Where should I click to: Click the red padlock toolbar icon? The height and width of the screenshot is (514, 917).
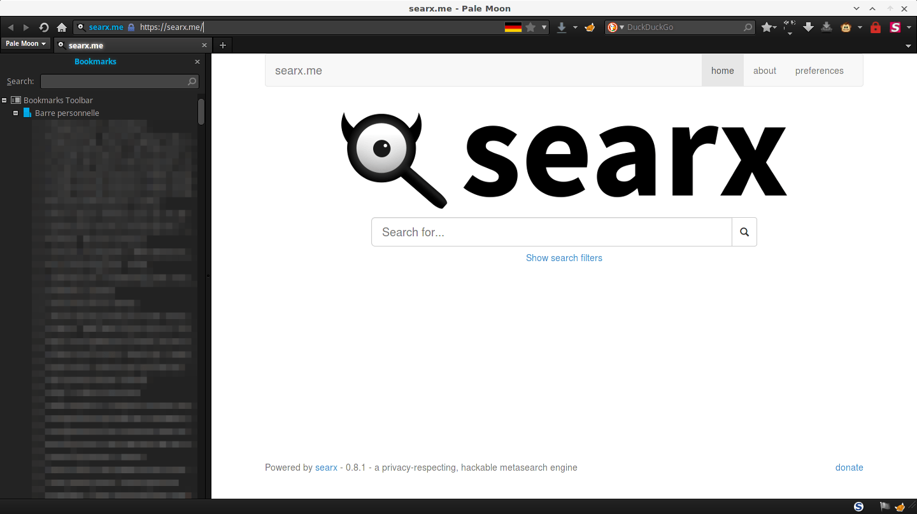tap(876, 27)
